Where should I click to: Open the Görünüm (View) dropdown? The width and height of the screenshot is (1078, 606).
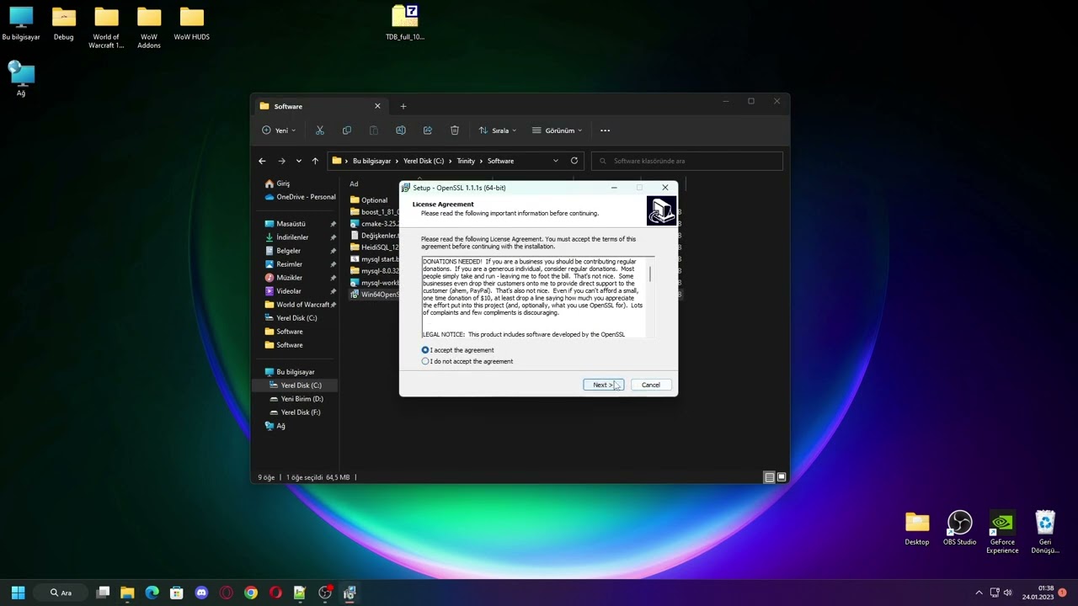click(x=558, y=130)
